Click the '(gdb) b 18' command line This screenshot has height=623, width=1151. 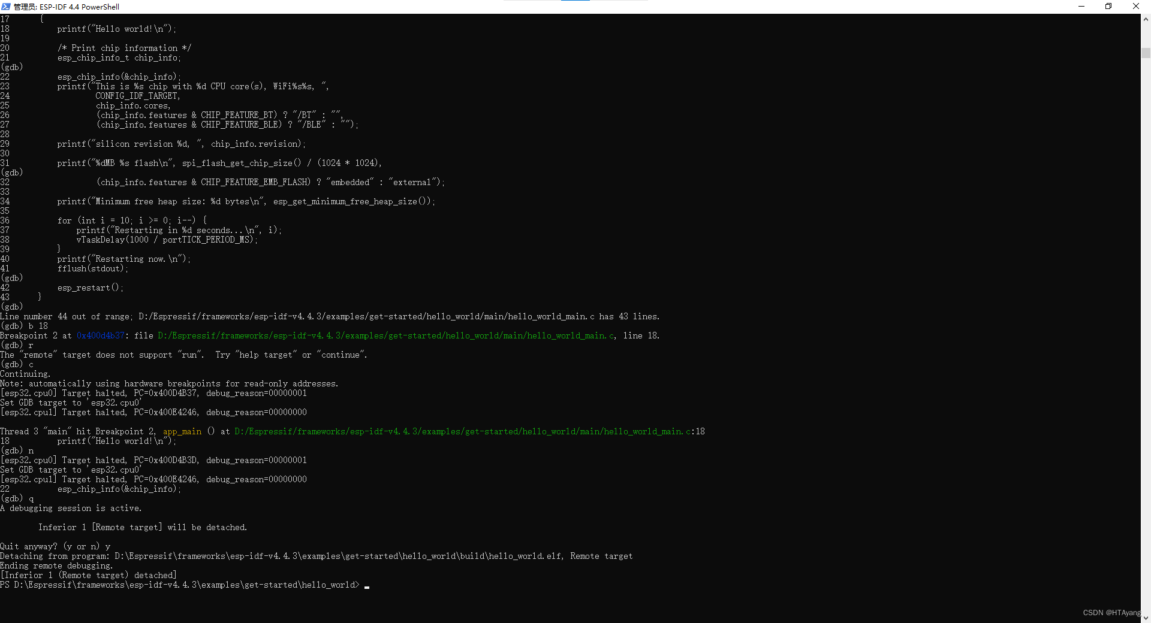tap(24, 326)
